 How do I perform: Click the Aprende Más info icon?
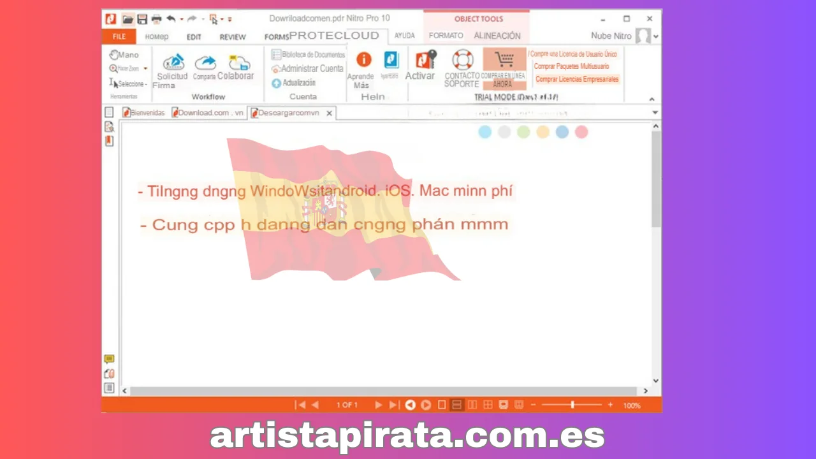click(x=363, y=59)
